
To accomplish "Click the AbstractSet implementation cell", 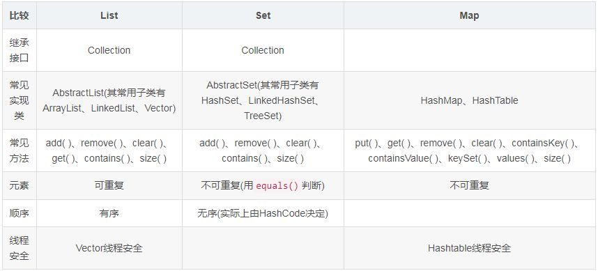I will tap(263, 100).
